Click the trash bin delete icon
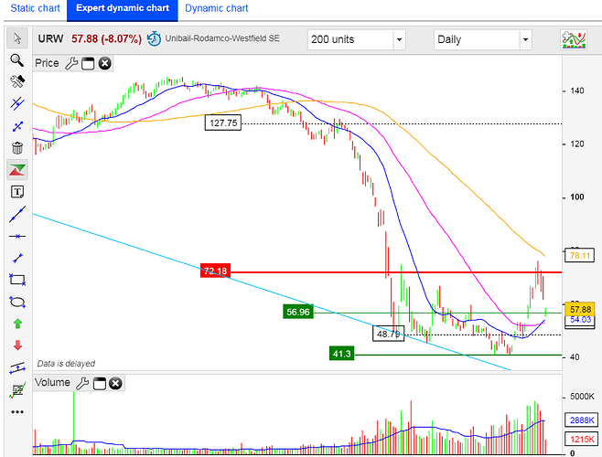602x457 pixels. (x=16, y=147)
